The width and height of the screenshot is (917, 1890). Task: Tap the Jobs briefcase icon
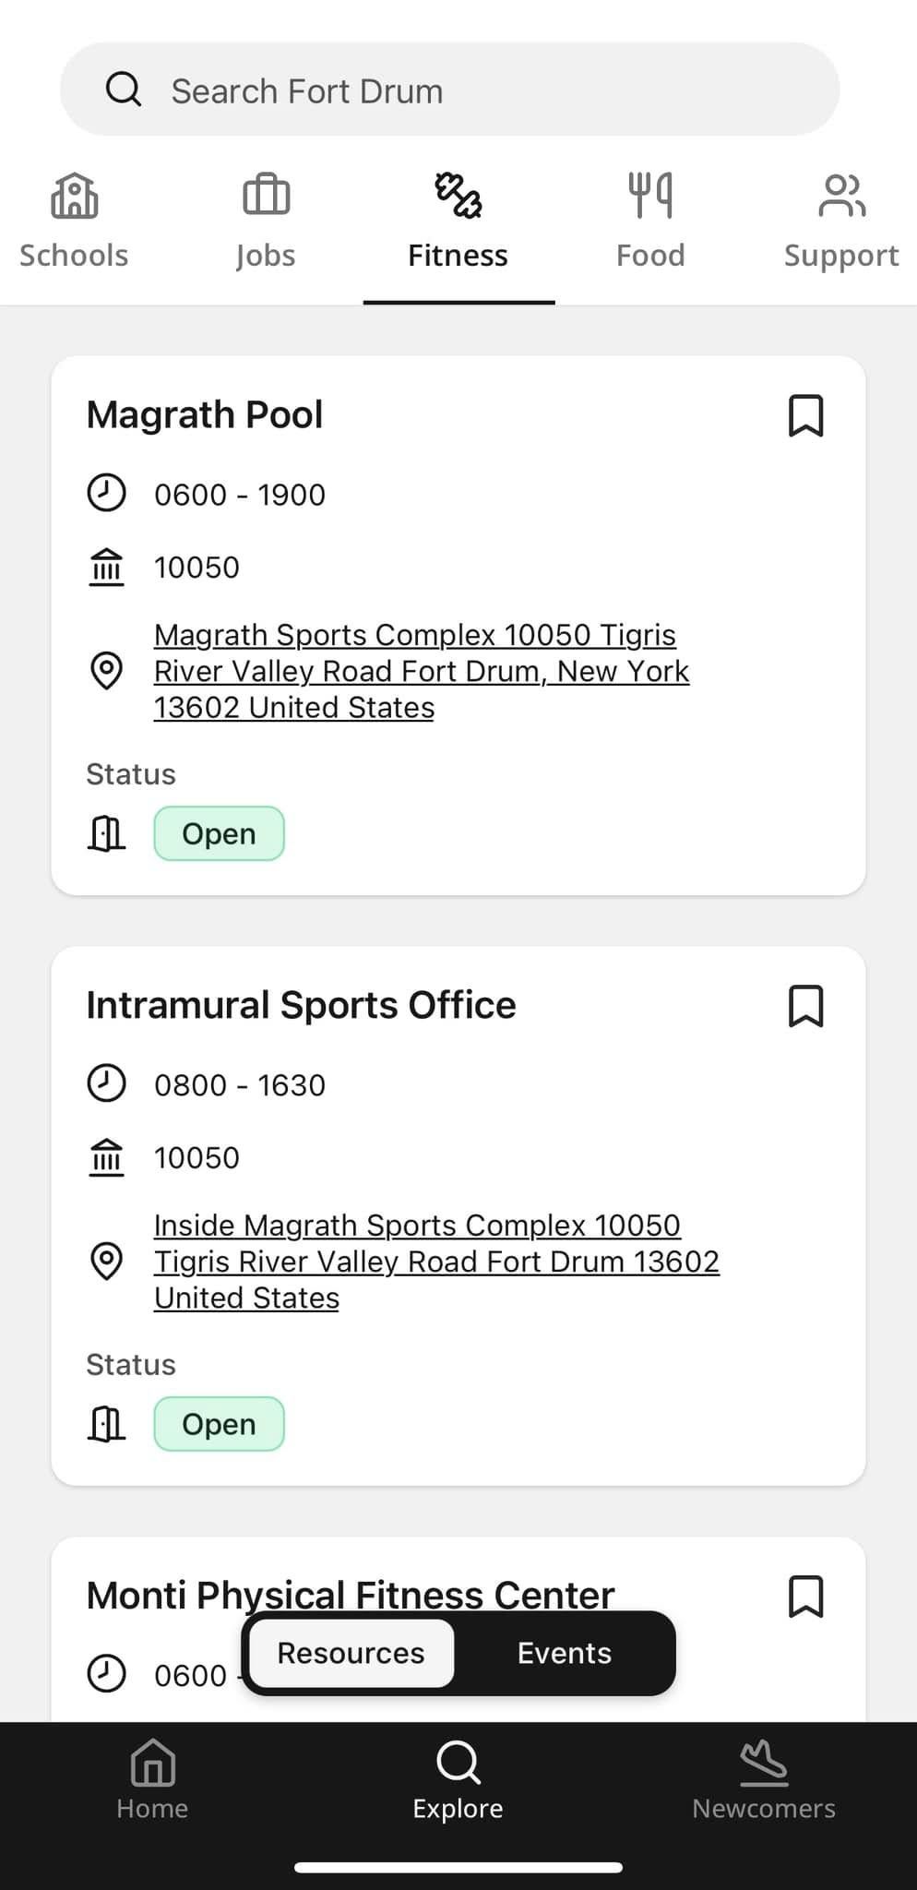coord(266,196)
